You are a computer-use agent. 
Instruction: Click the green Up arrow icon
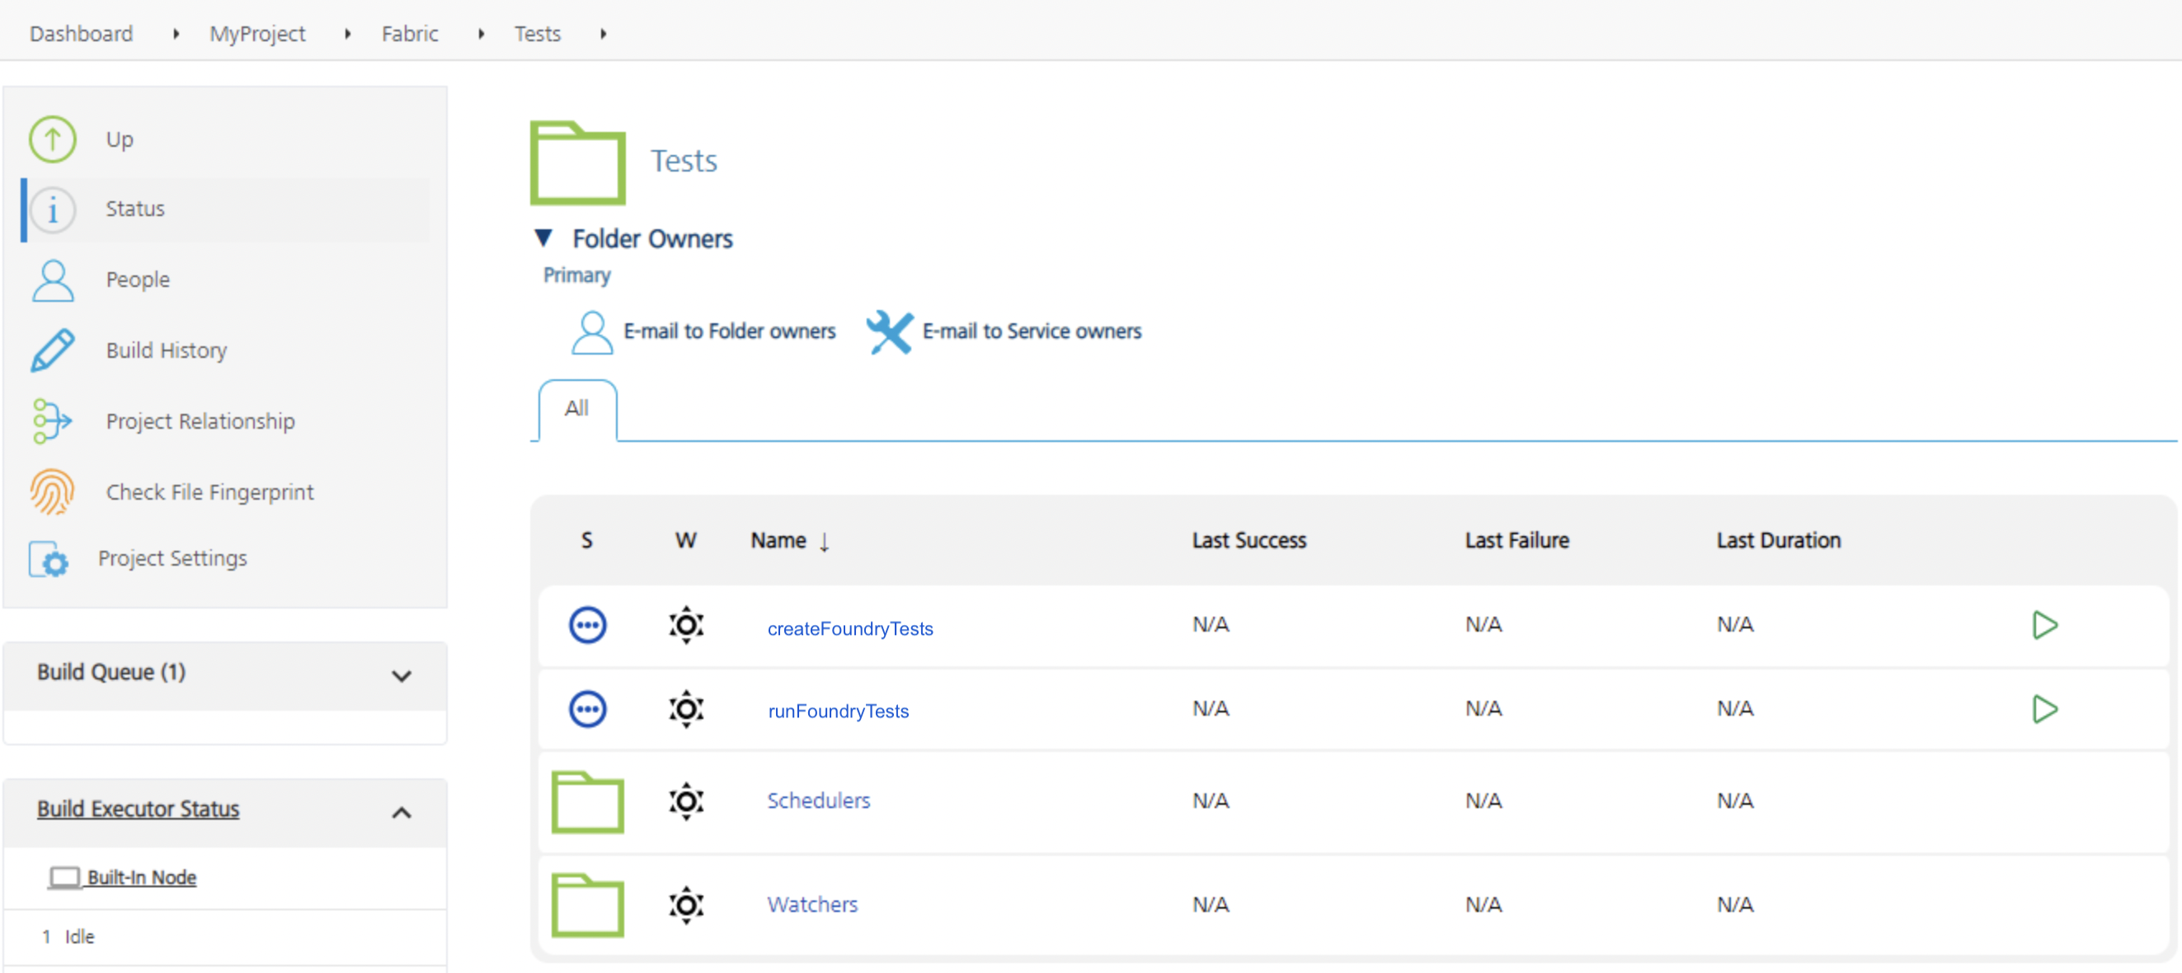(x=53, y=139)
